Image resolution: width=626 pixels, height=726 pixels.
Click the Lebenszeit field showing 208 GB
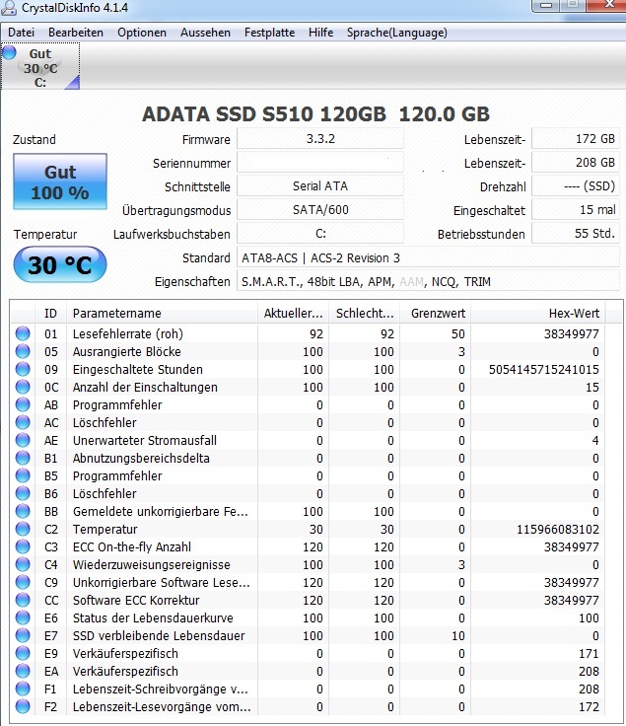click(576, 163)
